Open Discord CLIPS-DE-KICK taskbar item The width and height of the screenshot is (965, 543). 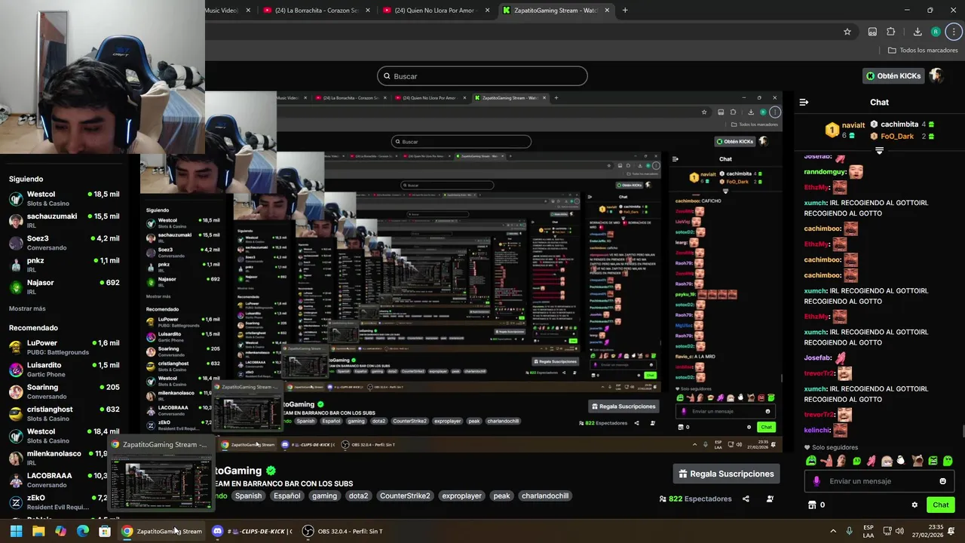(x=252, y=531)
